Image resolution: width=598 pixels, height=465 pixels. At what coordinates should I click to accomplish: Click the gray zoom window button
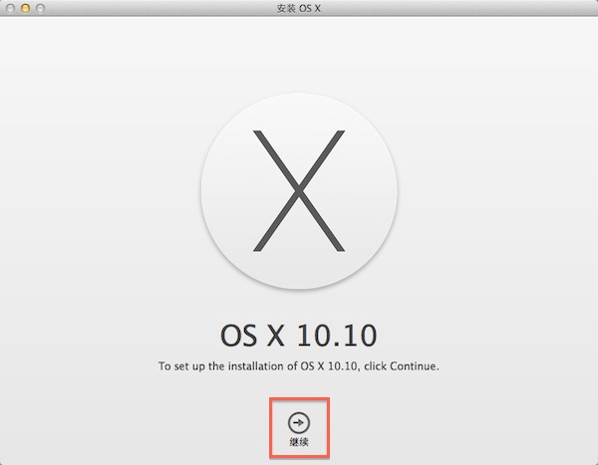(x=40, y=8)
